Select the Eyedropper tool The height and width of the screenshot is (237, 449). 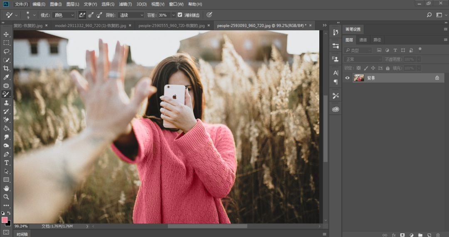click(x=6, y=77)
